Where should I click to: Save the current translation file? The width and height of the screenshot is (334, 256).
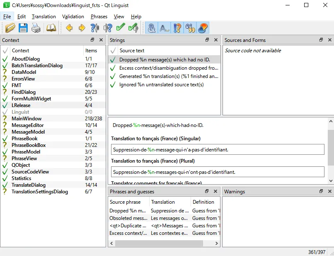[x=23, y=27]
